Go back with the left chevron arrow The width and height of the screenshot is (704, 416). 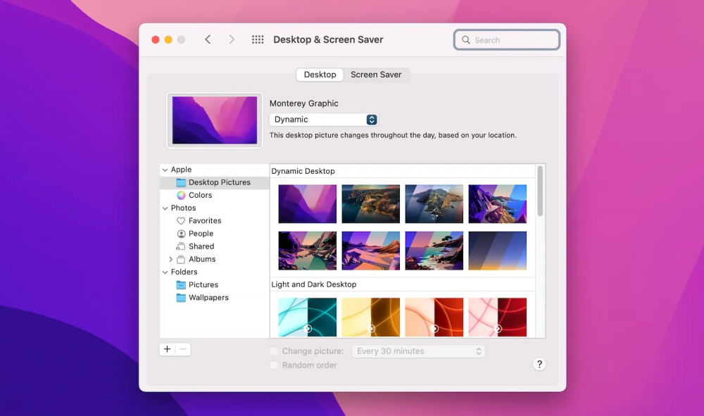208,40
